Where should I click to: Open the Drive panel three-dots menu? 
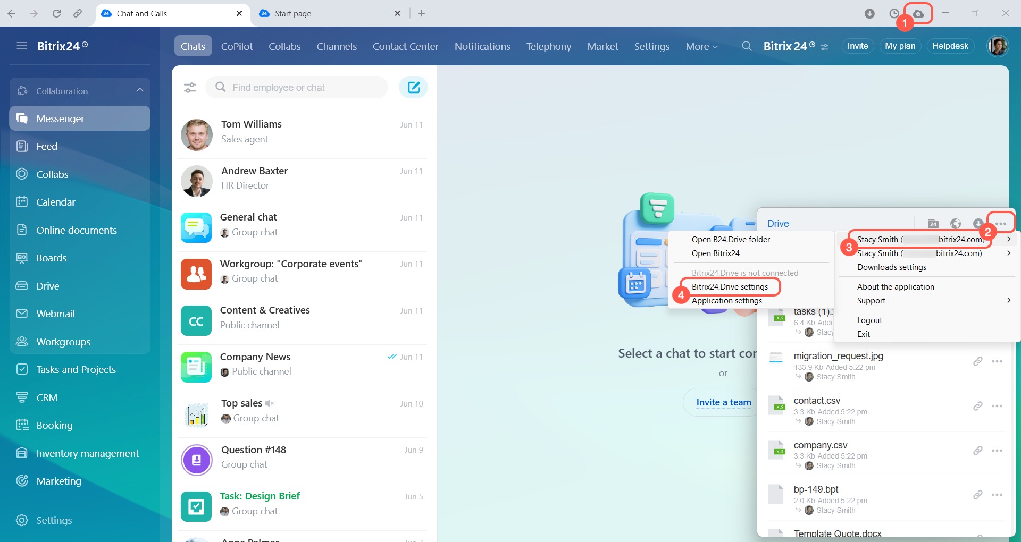[x=1000, y=224]
